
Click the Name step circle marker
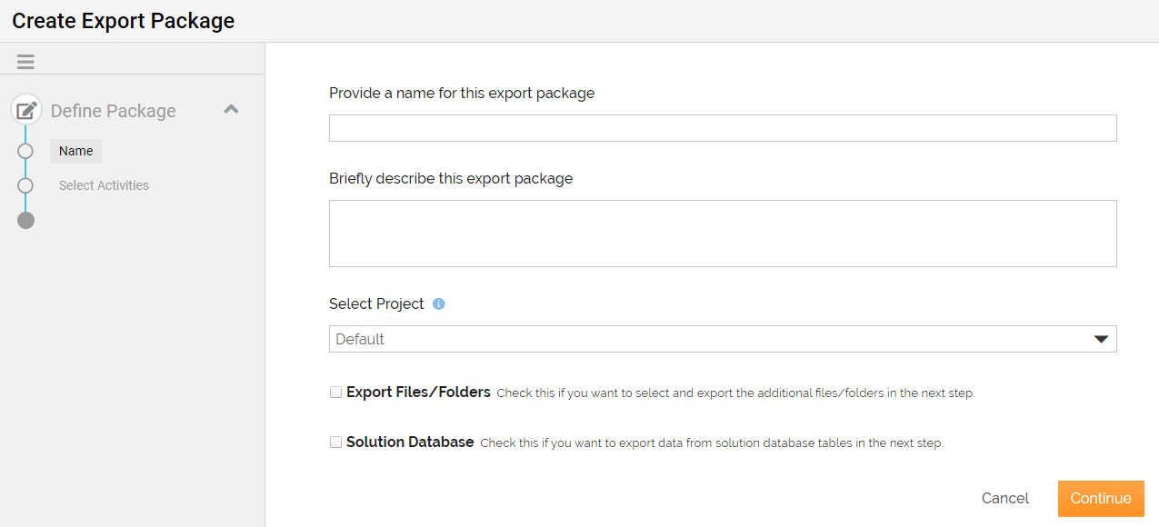click(x=25, y=151)
